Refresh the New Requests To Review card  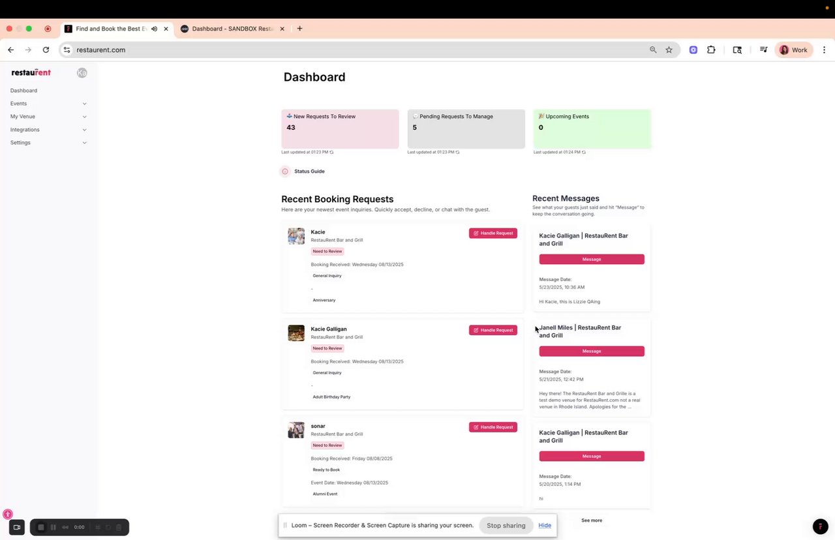tap(331, 152)
